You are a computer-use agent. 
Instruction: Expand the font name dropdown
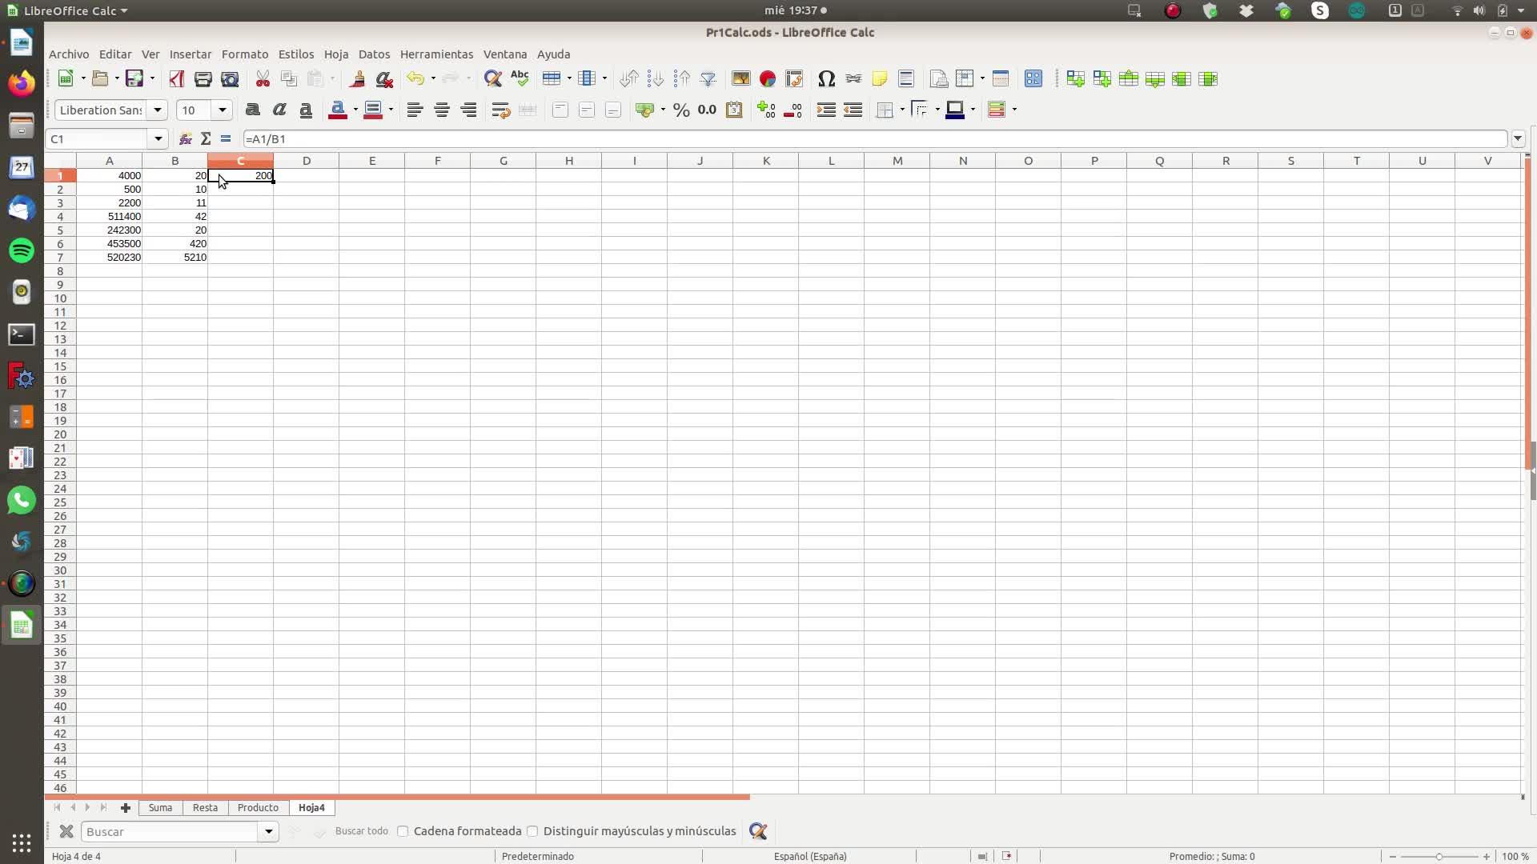click(158, 110)
